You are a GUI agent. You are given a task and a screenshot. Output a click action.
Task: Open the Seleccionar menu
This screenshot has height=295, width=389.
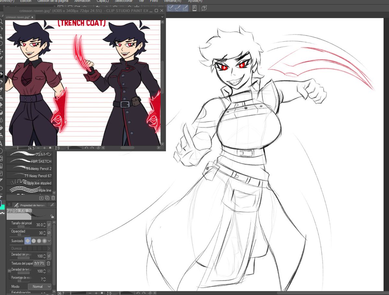pos(124,1)
